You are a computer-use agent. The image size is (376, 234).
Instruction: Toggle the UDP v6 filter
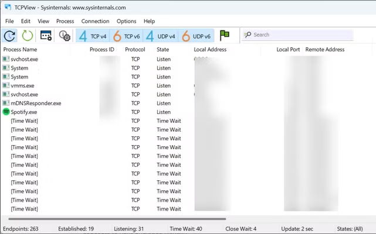[196, 36]
